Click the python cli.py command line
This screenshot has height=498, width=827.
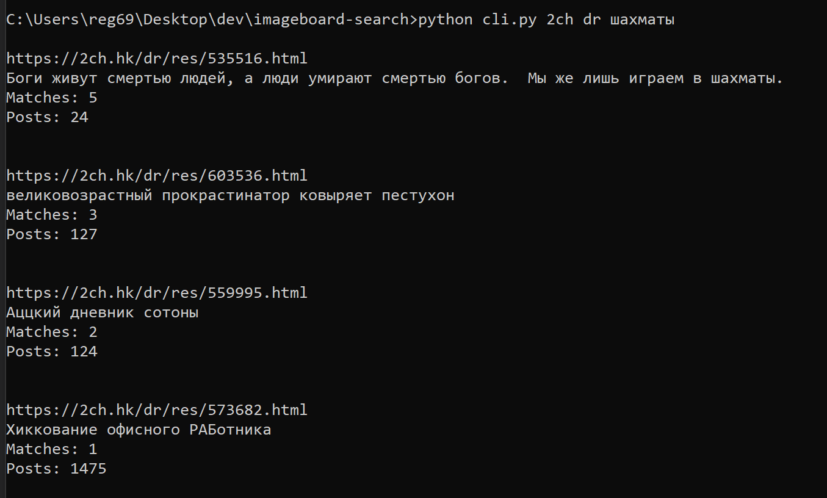point(546,20)
